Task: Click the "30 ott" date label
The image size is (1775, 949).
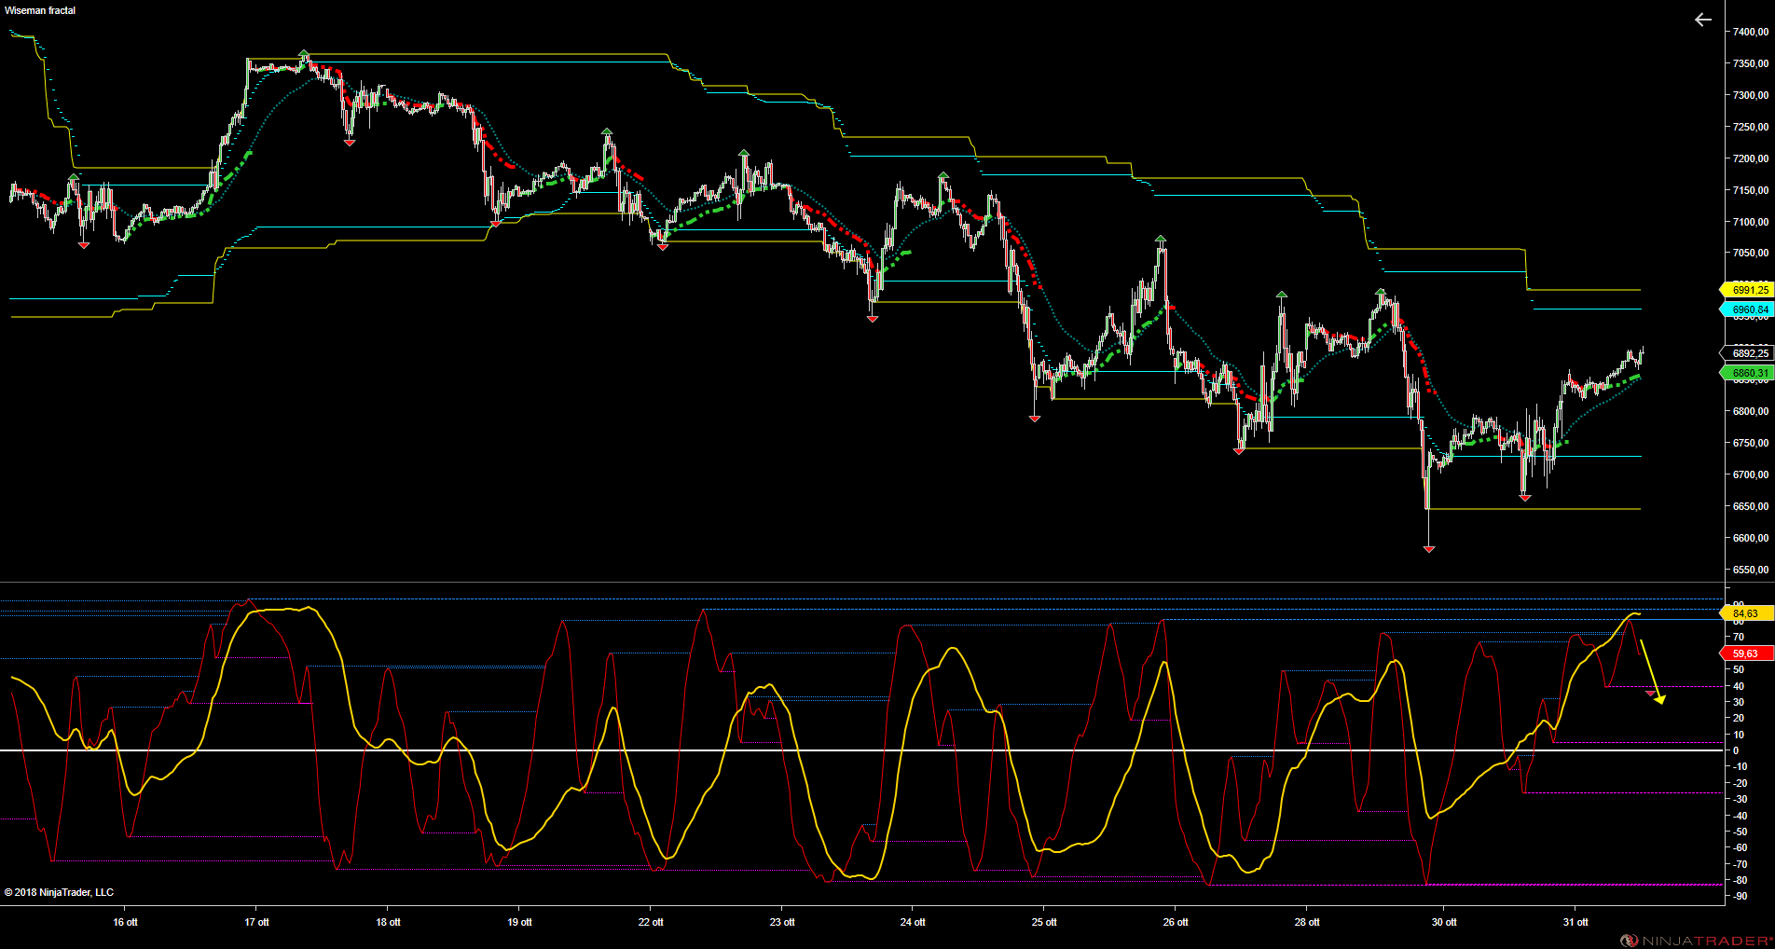Action: click(x=1444, y=922)
